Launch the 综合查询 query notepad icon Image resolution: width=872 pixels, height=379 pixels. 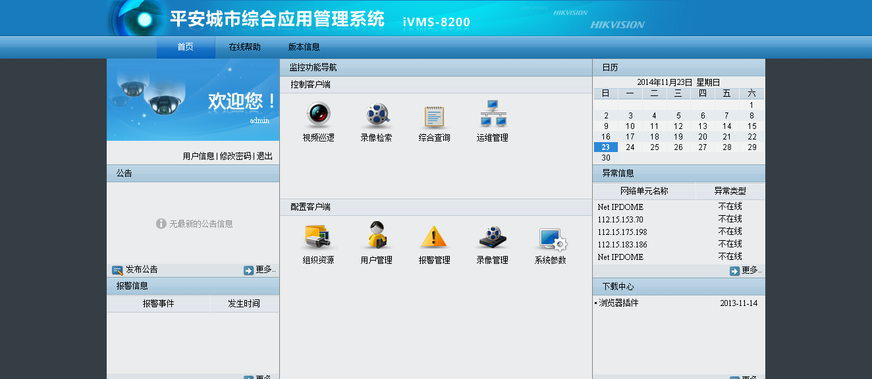point(435,116)
